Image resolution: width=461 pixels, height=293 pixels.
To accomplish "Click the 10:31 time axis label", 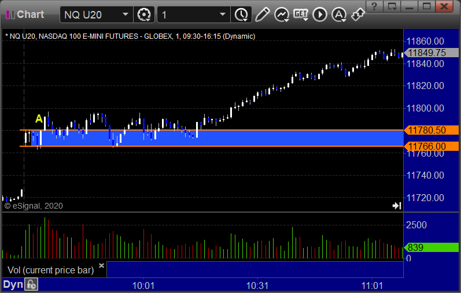I will click(257, 285).
